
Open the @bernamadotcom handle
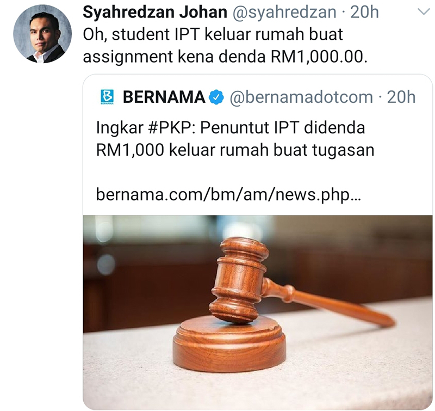[x=301, y=97]
